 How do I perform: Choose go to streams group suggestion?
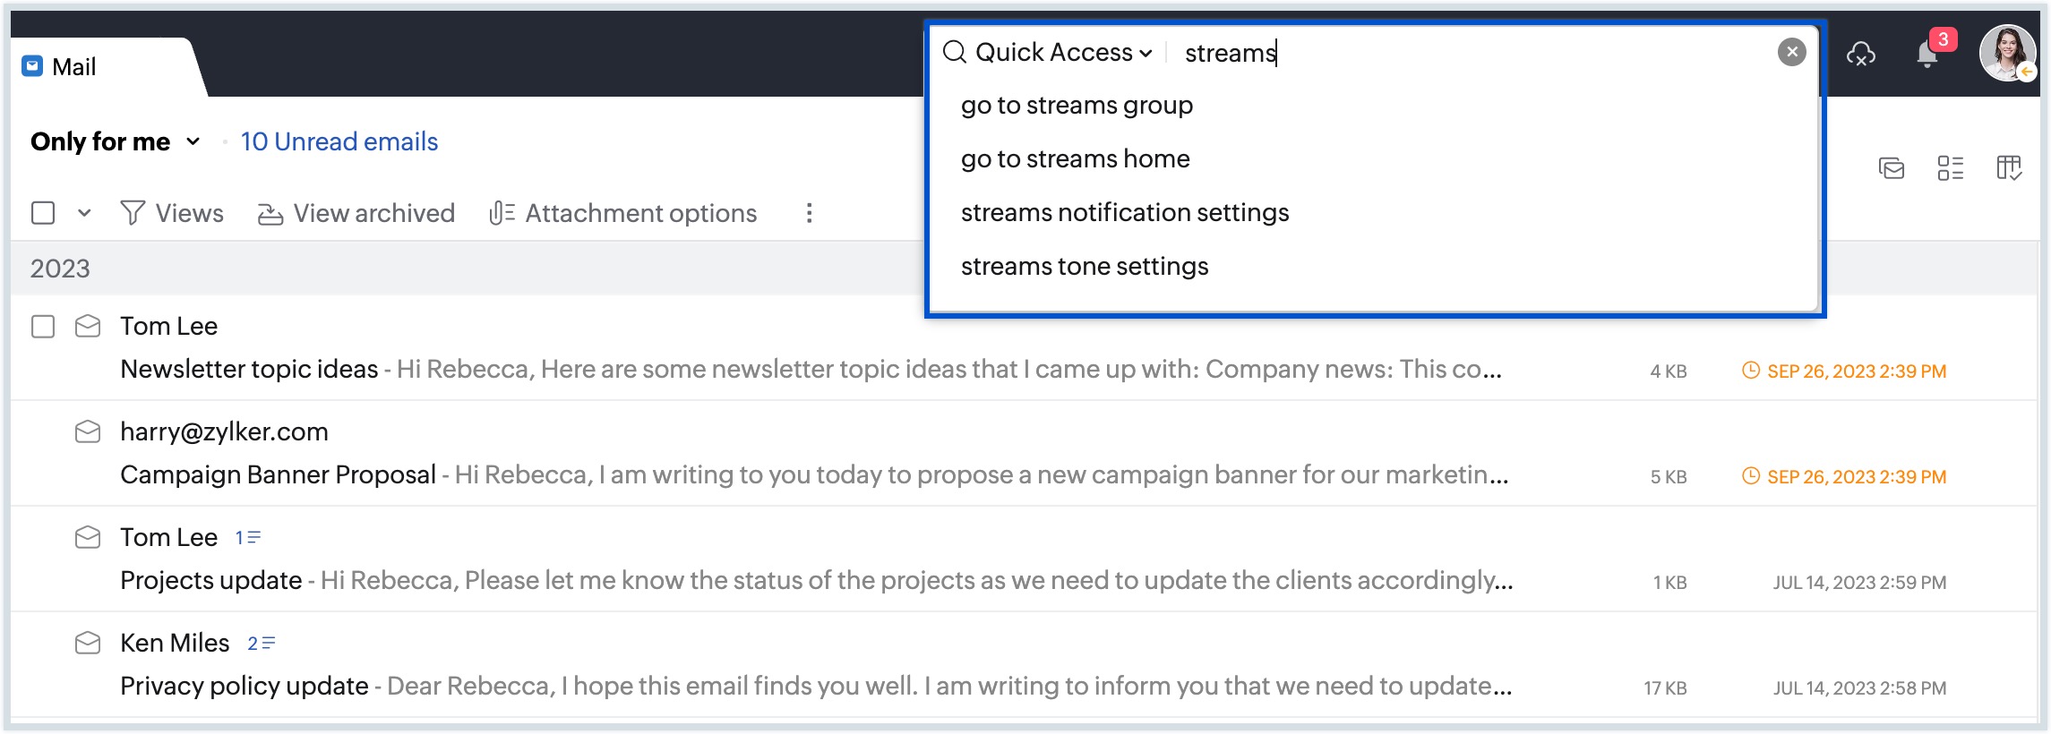(1077, 106)
